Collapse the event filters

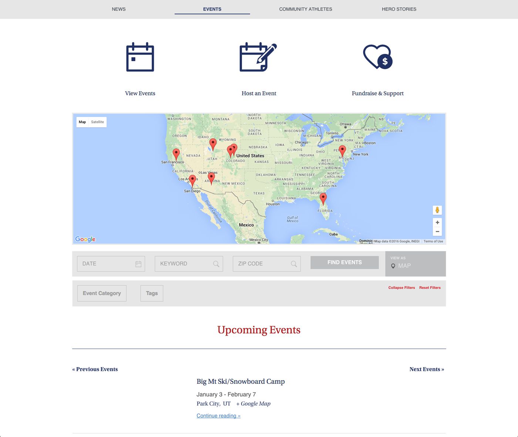coord(401,288)
